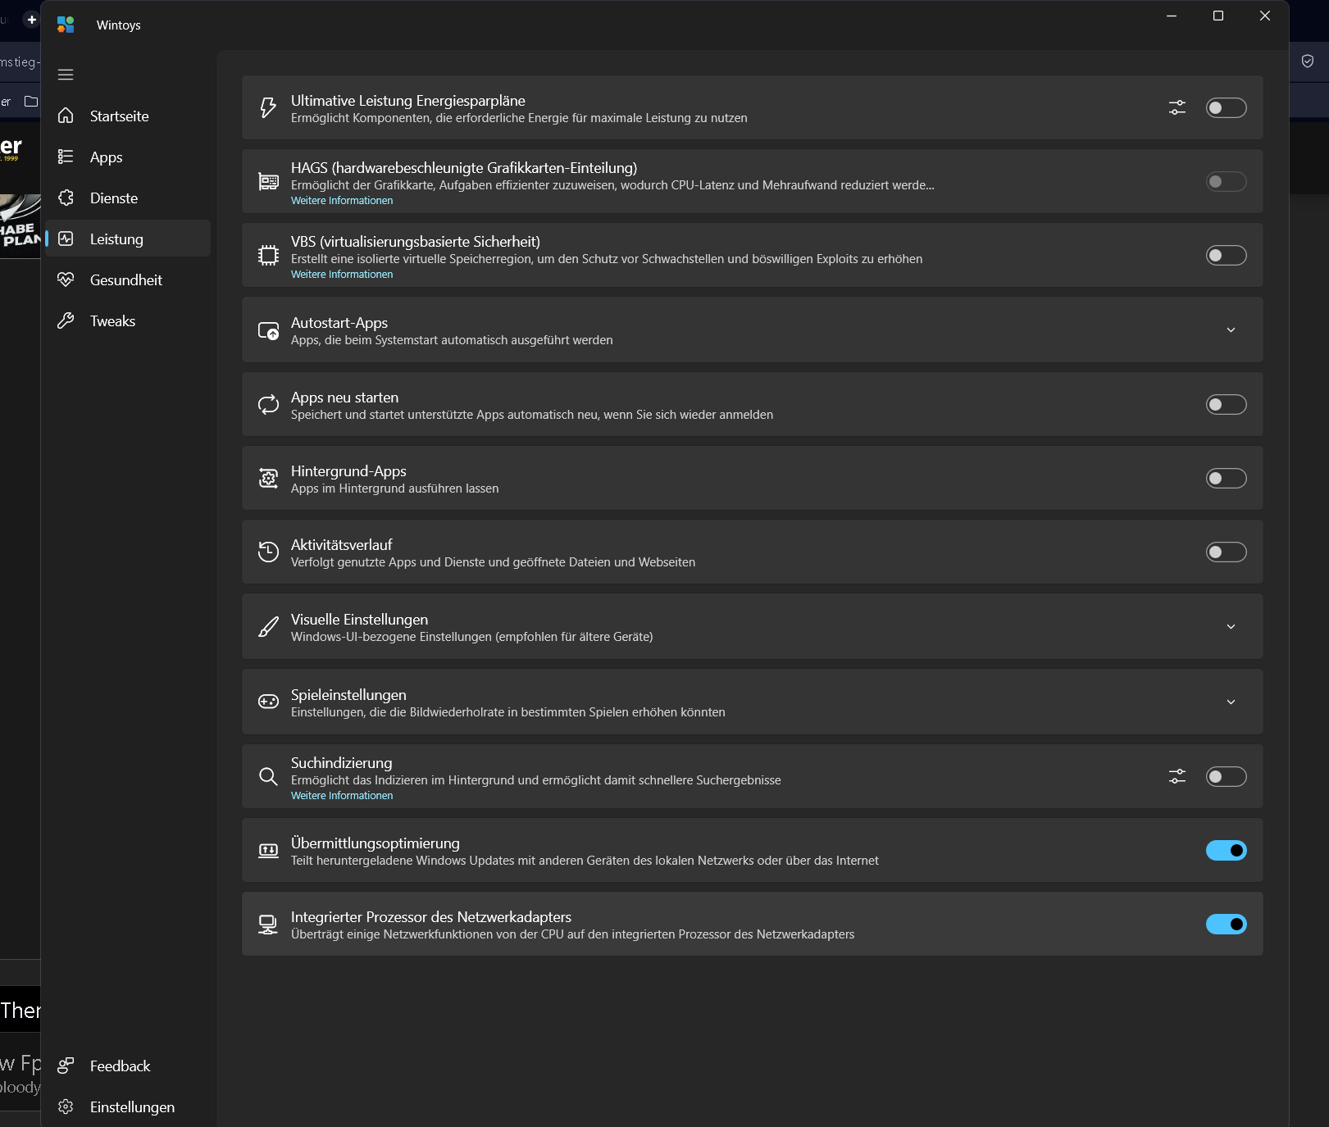Click the Wintoys app logo
The height and width of the screenshot is (1127, 1329).
click(66, 25)
